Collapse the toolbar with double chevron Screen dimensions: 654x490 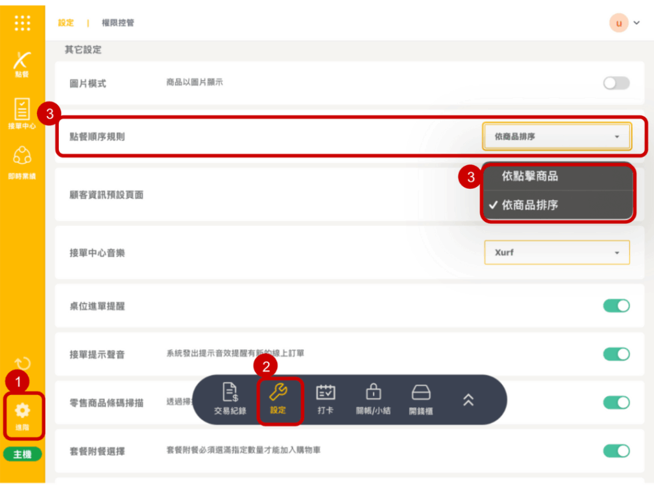click(x=468, y=399)
